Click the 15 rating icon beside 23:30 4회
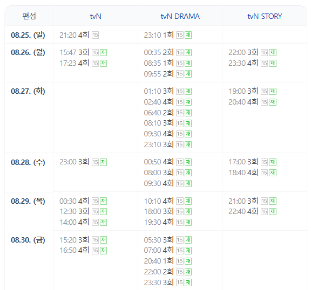311x290 pixels. 264,64
